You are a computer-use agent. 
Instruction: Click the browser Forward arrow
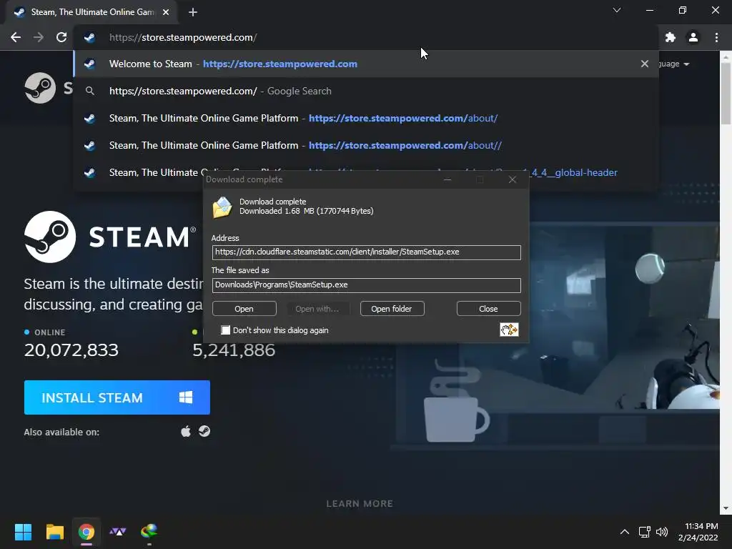pyautogui.click(x=39, y=37)
